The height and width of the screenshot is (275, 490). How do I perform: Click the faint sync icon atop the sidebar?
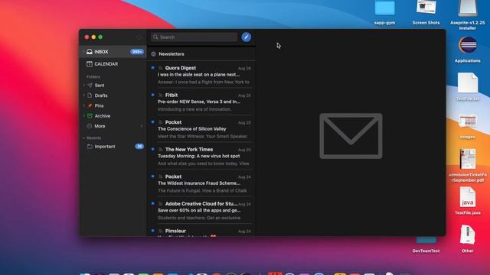click(139, 37)
